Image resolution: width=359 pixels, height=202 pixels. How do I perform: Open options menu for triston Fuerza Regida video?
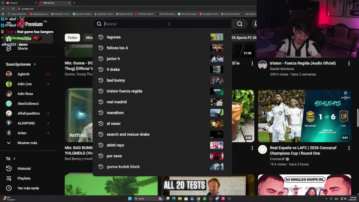(349, 64)
